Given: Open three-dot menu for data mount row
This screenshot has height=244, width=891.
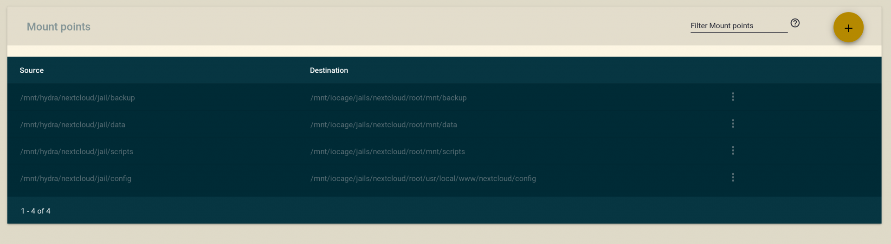Looking at the screenshot, I should 733,124.
